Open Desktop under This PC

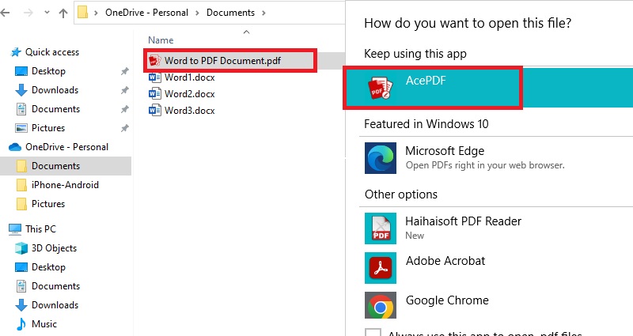point(48,267)
